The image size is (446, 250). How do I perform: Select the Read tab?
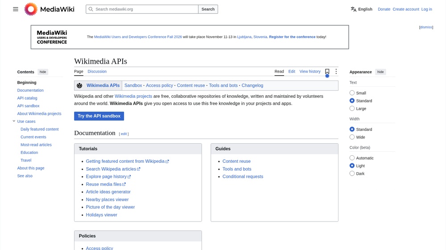click(x=279, y=72)
